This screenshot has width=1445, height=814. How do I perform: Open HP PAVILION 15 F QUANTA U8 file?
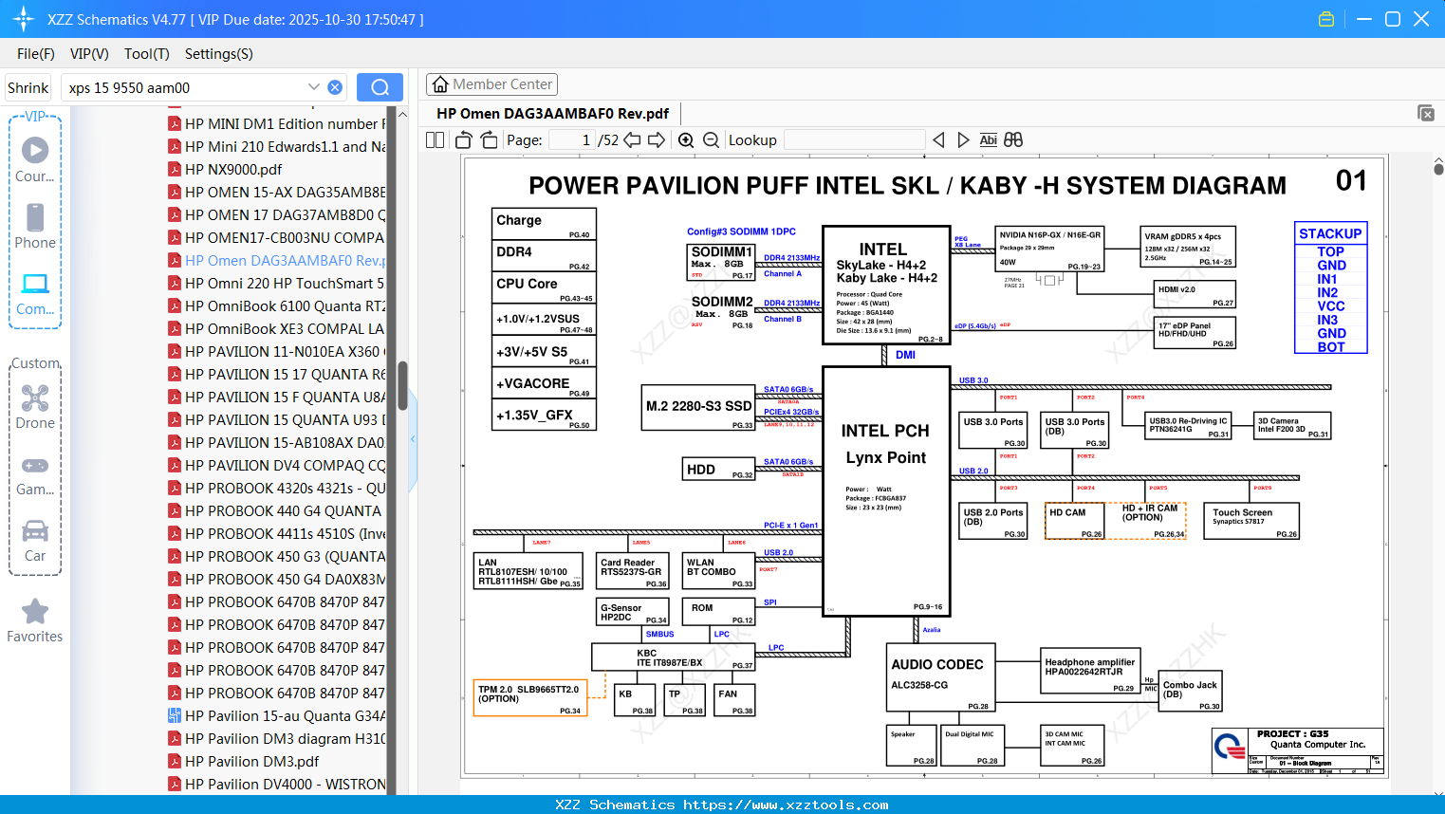tap(276, 397)
